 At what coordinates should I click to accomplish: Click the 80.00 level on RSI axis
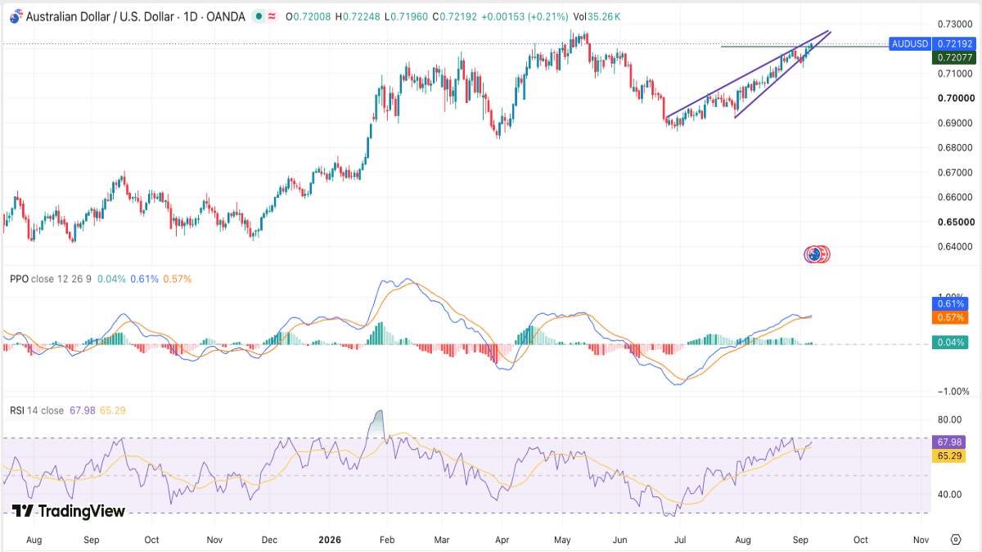click(x=949, y=420)
